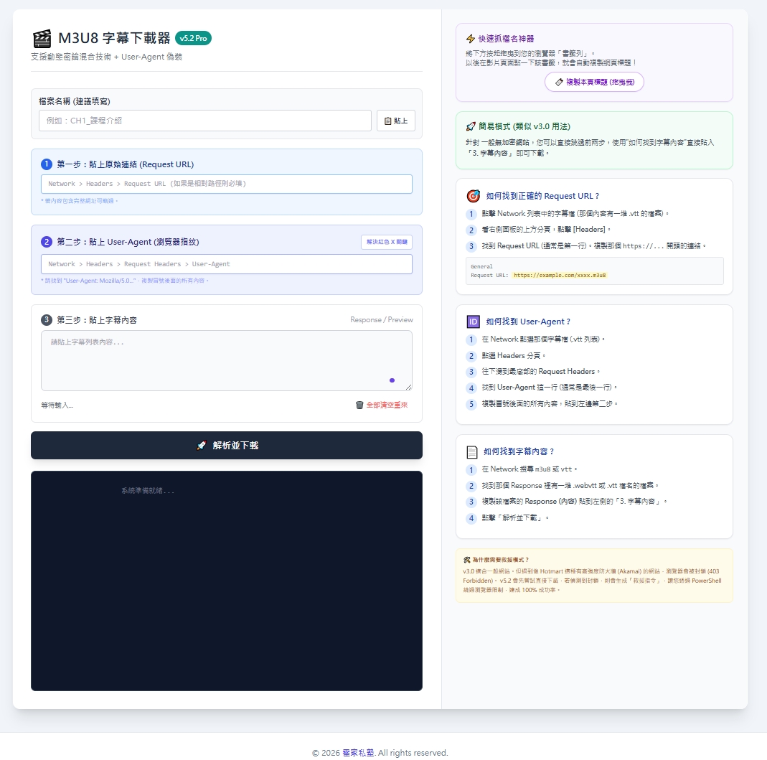The height and width of the screenshot is (760, 767).
Task: Focus the User-Agent input in step two
Action: tap(227, 264)
